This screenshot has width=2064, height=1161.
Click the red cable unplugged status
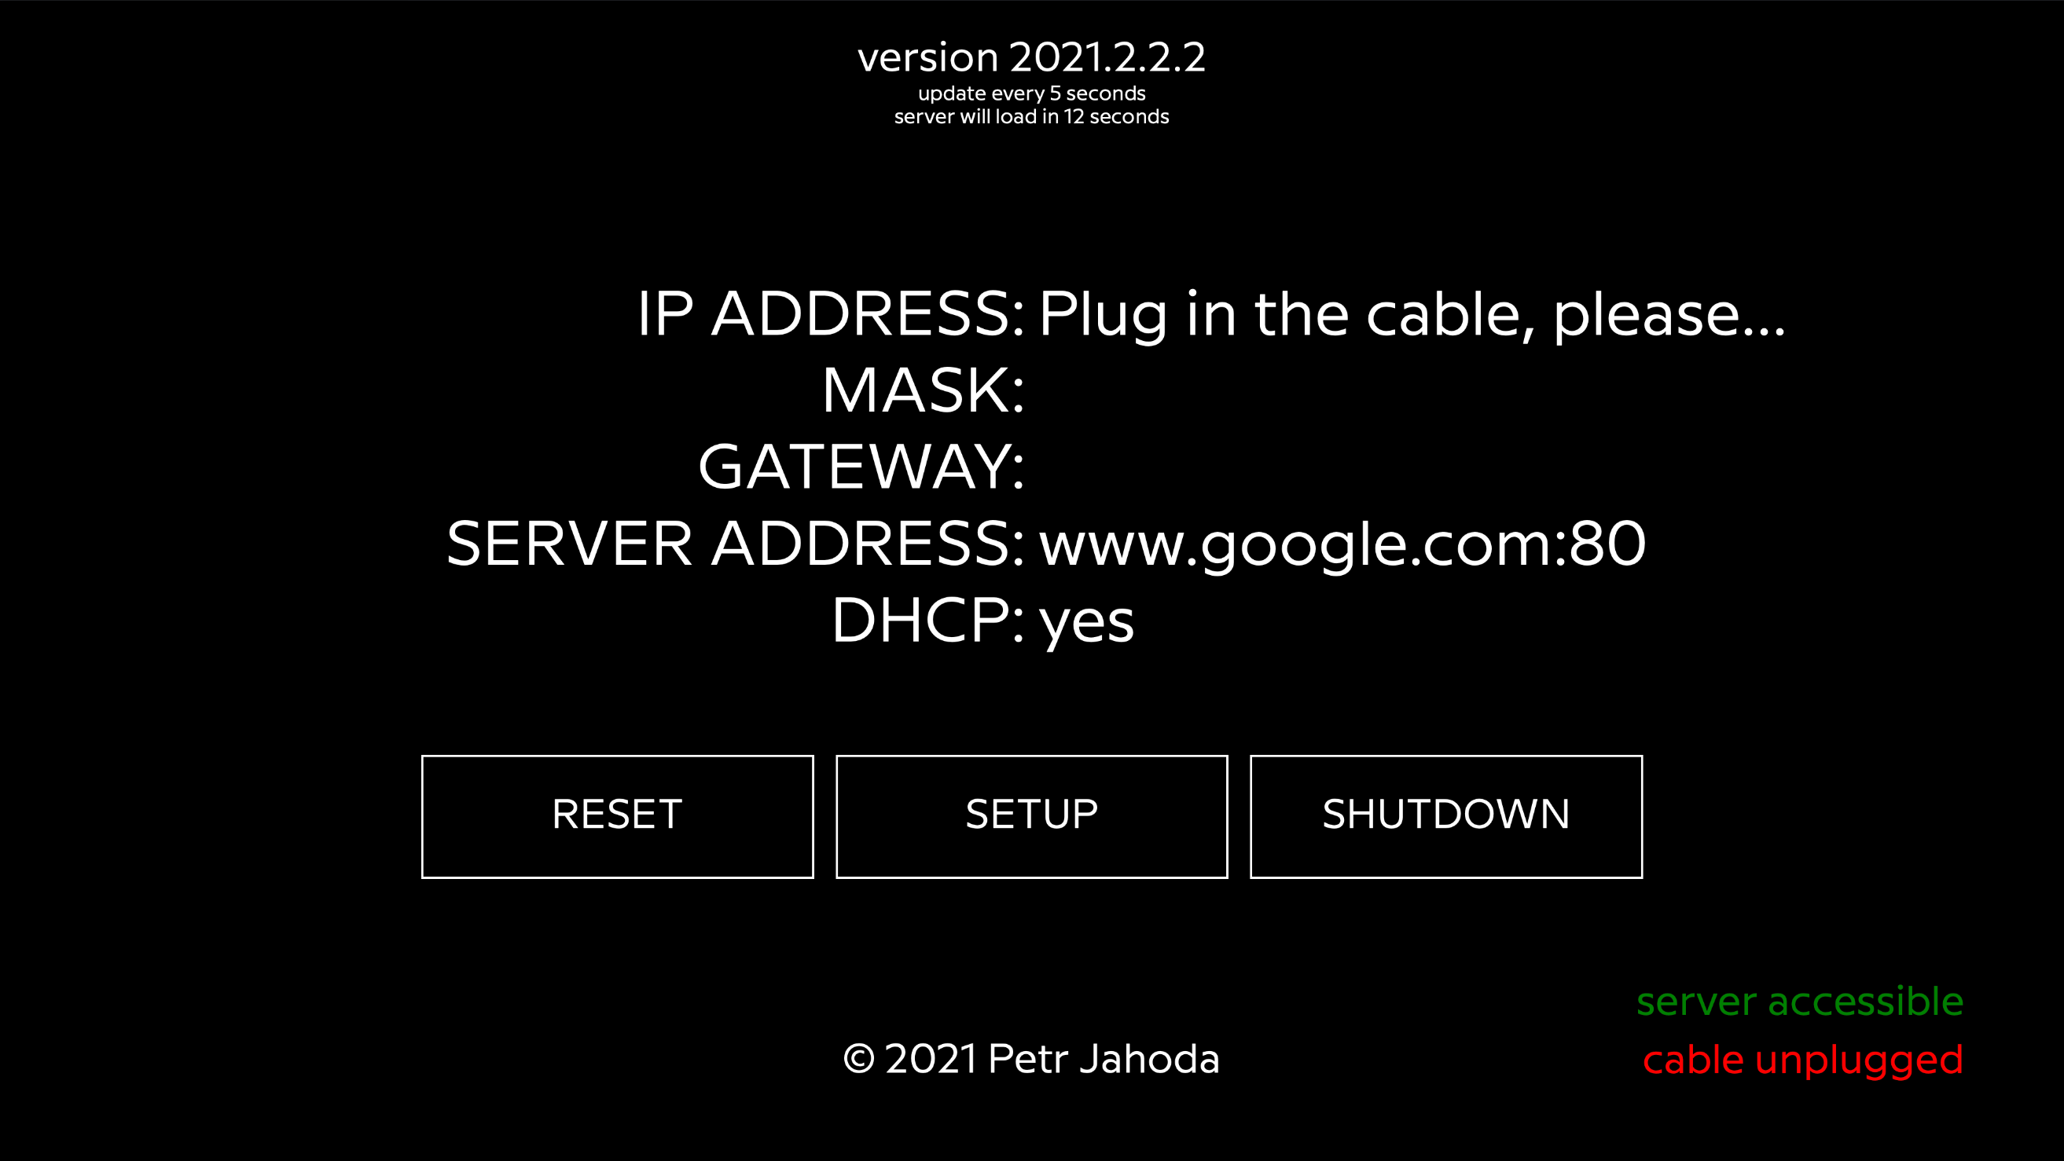[1803, 1061]
